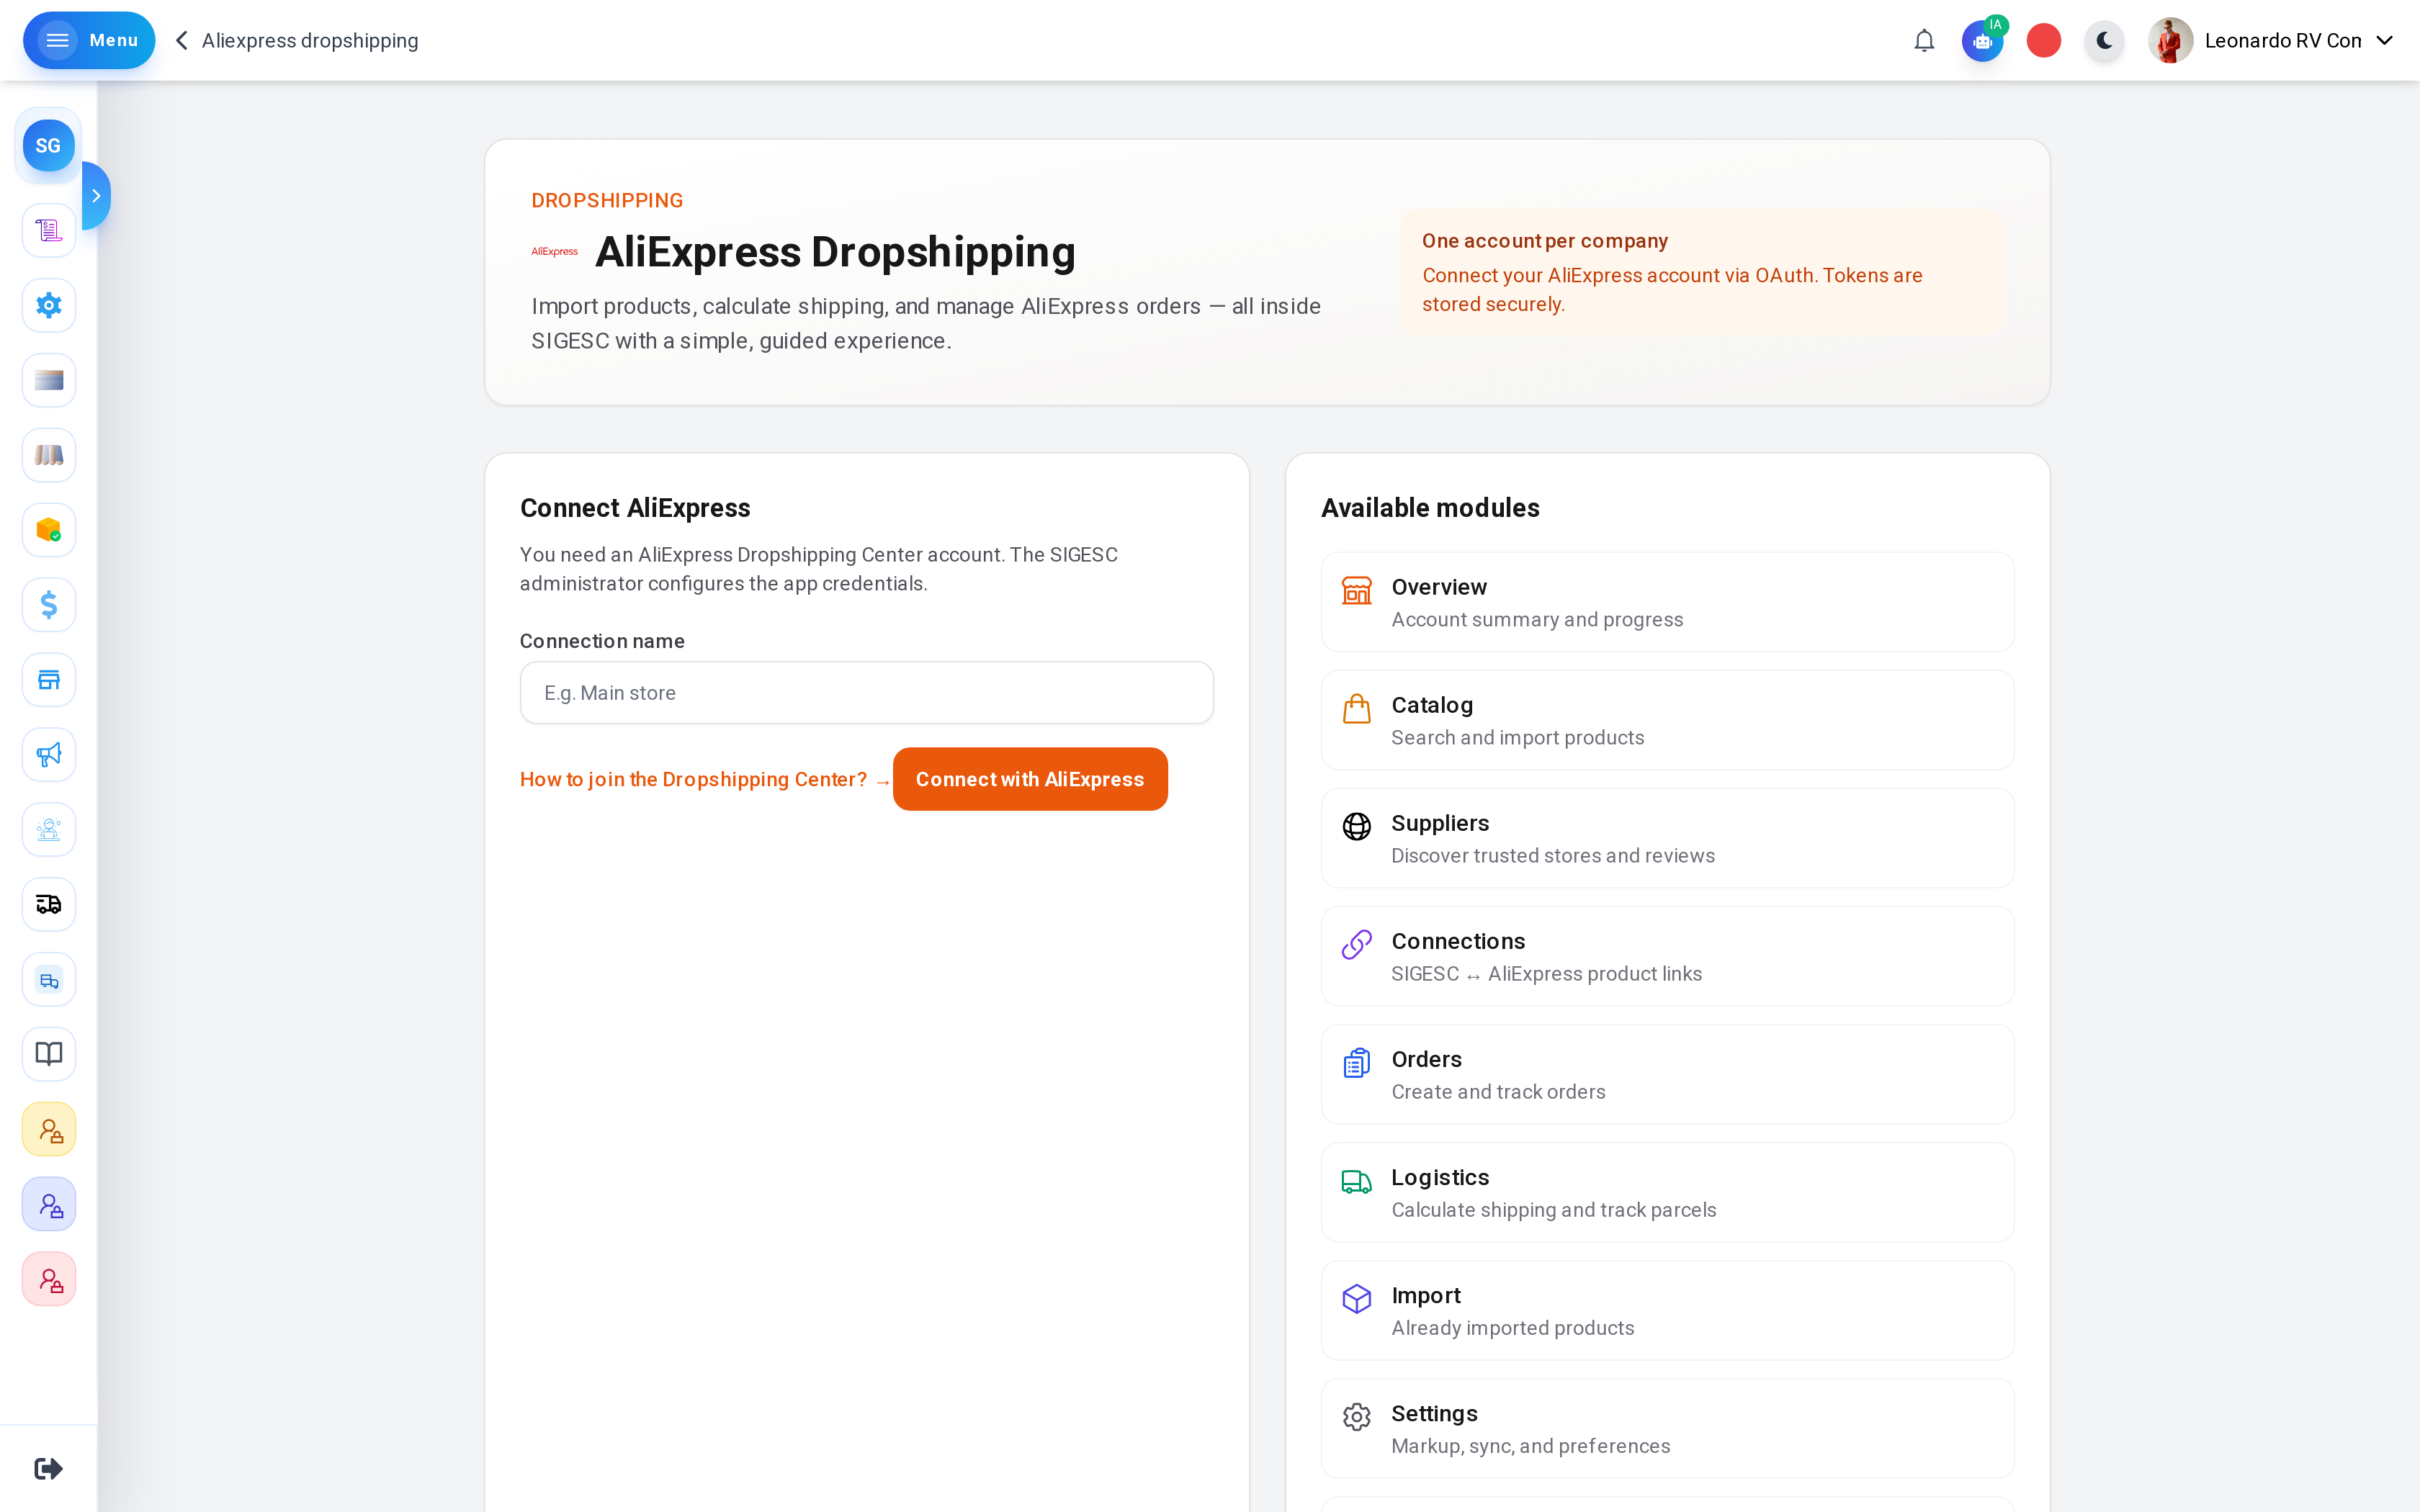Image resolution: width=2420 pixels, height=1512 pixels.
Task: Click the Connections chain link icon
Action: pyautogui.click(x=1356, y=944)
